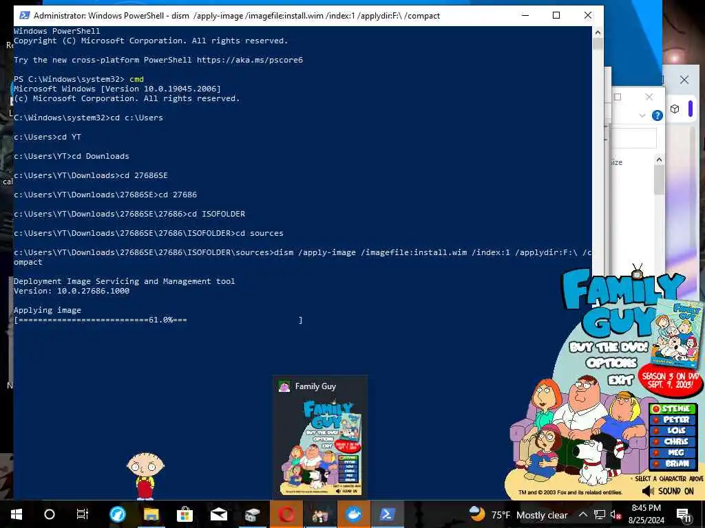Open Task View on the taskbar
The height and width of the screenshot is (528, 705).
pyautogui.click(x=83, y=514)
